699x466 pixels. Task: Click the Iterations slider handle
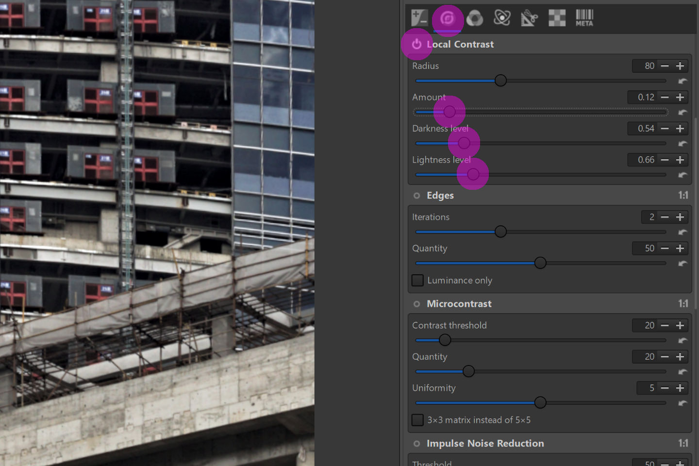pos(500,232)
